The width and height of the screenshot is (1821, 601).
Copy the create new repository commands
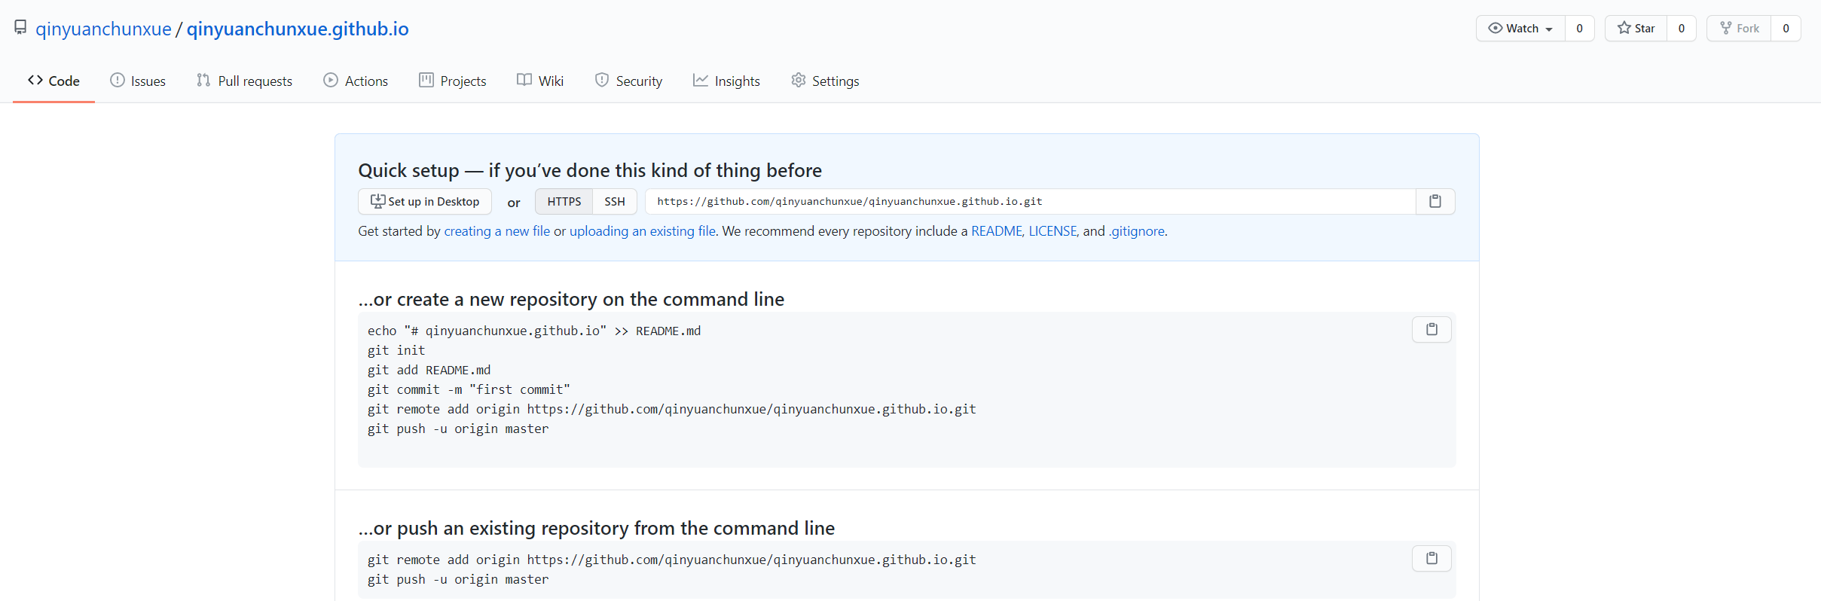tap(1431, 329)
